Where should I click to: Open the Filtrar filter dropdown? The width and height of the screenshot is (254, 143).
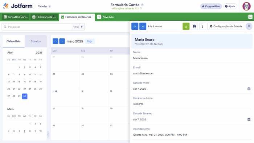78,27
